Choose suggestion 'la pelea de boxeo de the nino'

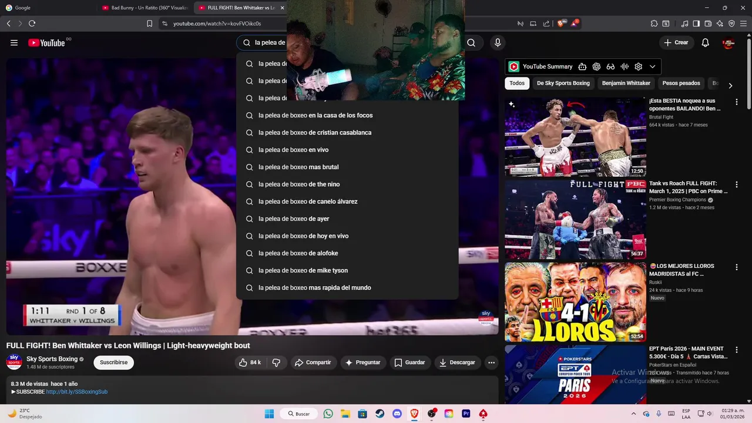347,184
